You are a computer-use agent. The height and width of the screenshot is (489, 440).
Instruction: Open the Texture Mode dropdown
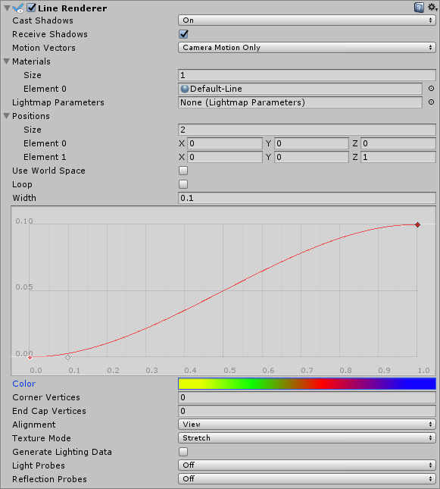307,438
